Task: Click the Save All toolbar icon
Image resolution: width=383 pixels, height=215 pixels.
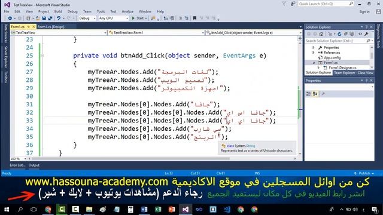Action: [x=50, y=19]
